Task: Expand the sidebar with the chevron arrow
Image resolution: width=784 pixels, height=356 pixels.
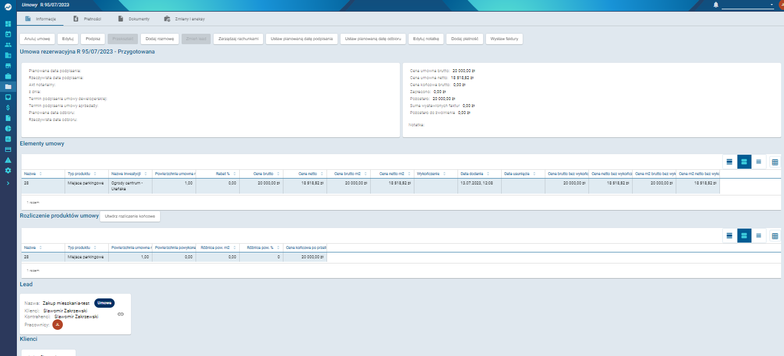Action: (8, 183)
